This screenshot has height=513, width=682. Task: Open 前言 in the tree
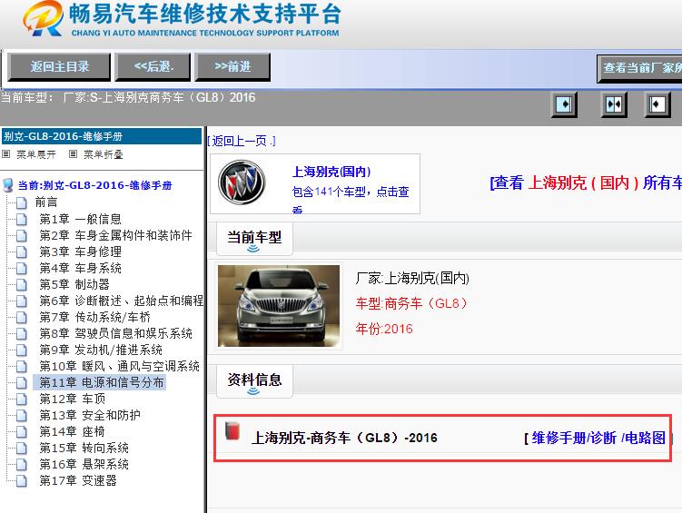[46, 202]
